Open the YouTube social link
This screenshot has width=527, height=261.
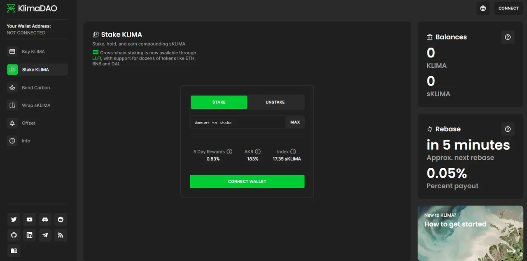(x=30, y=220)
